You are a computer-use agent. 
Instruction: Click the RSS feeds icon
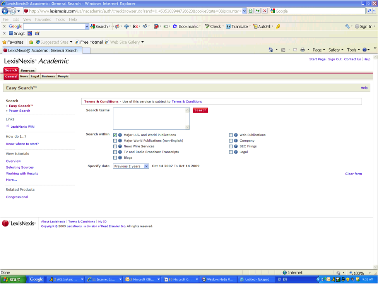click(x=283, y=50)
